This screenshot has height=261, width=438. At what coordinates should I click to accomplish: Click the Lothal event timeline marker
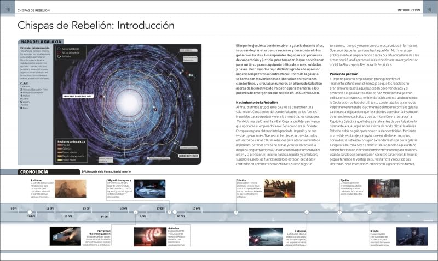(237, 212)
